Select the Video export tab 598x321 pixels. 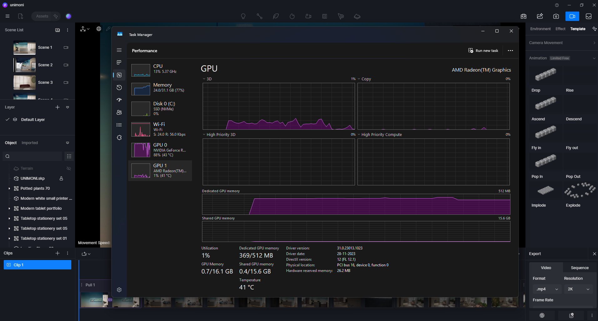pos(546,268)
